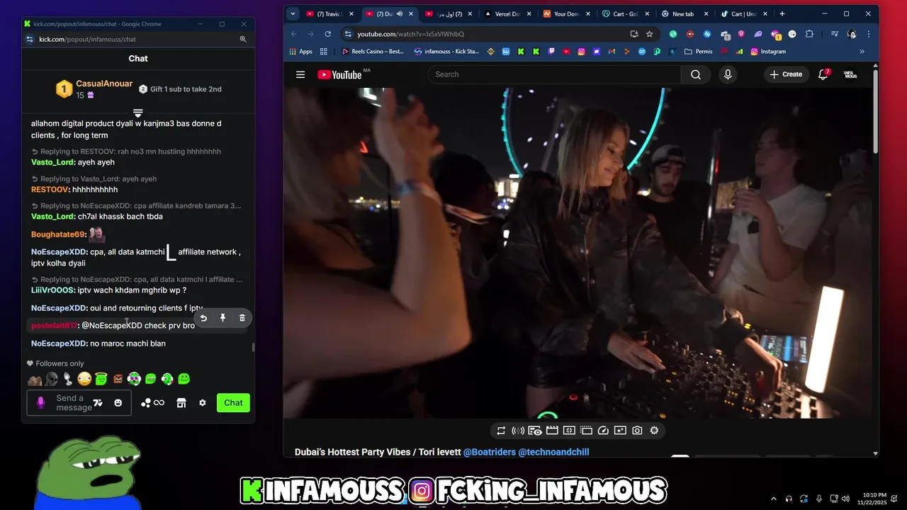907x510 pixels.
Task: Open the Apps bookmark shortcut
Action: [300, 52]
